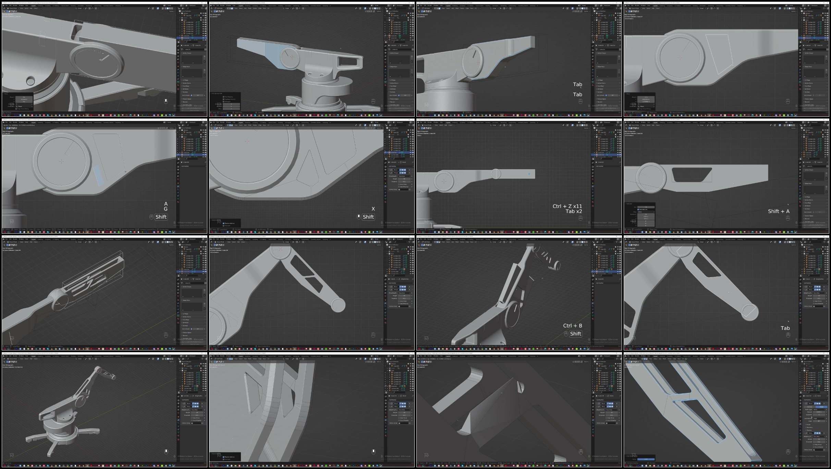Toggle Generate UVs checkbox in Add Cube panel
This screenshot has height=469, width=831.
tap(638, 210)
